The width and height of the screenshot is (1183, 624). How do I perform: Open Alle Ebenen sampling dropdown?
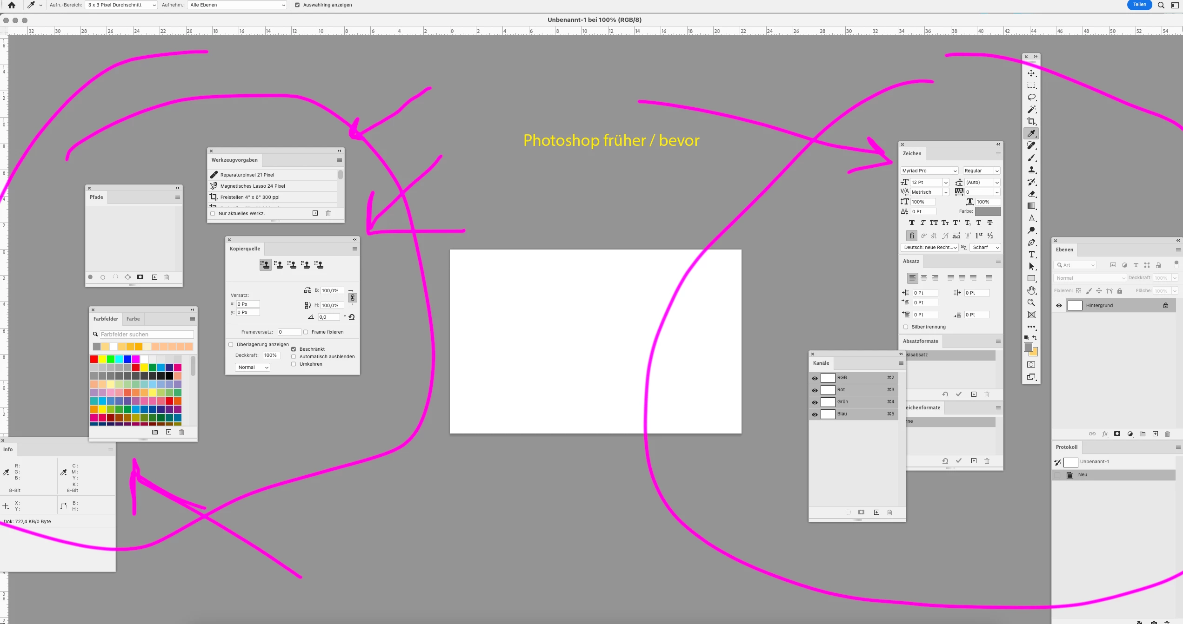[x=237, y=5]
